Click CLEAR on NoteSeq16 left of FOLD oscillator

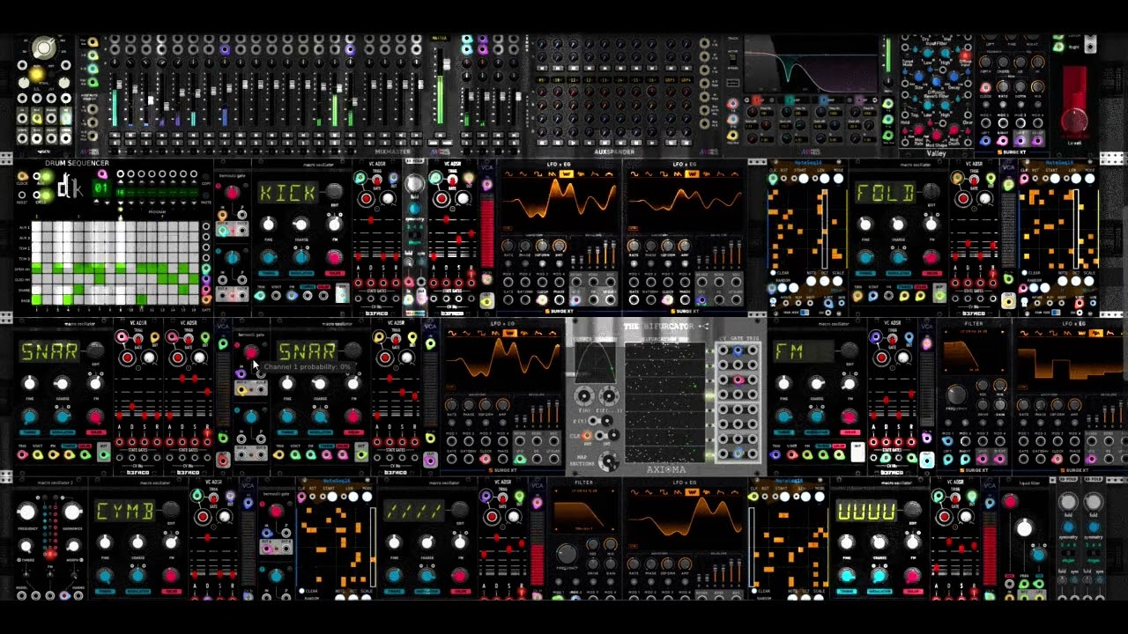[x=773, y=273]
